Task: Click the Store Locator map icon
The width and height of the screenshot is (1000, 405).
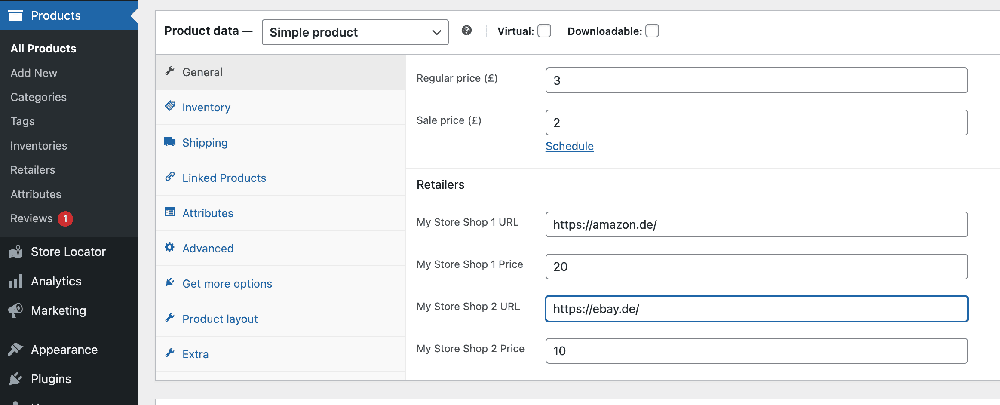Action: [15, 252]
